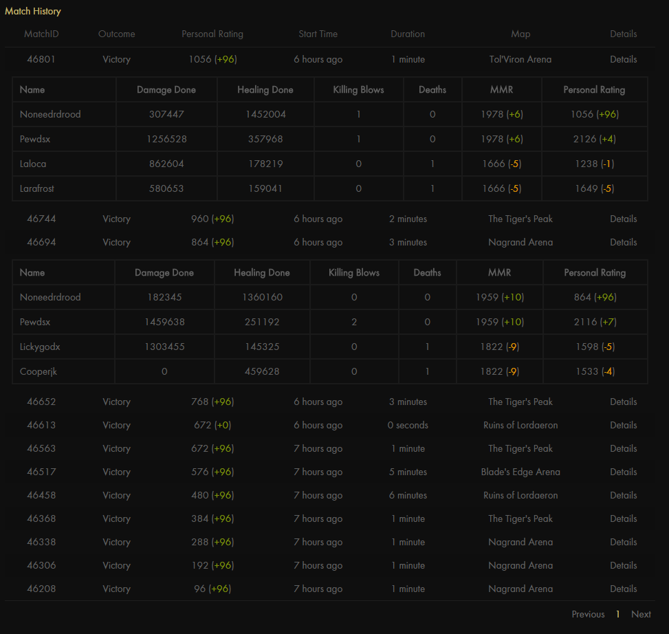The width and height of the screenshot is (669, 634).
Task: Click healing value 1452004
Action: [x=265, y=114]
